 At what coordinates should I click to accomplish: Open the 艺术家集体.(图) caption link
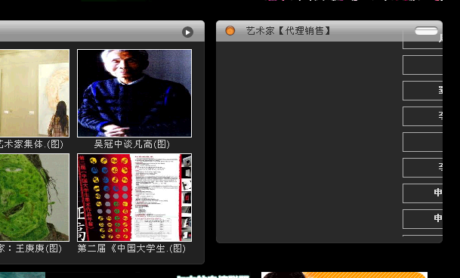(32, 144)
